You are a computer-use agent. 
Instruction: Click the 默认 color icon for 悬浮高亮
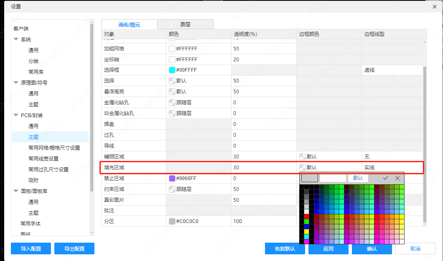pos(172,92)
